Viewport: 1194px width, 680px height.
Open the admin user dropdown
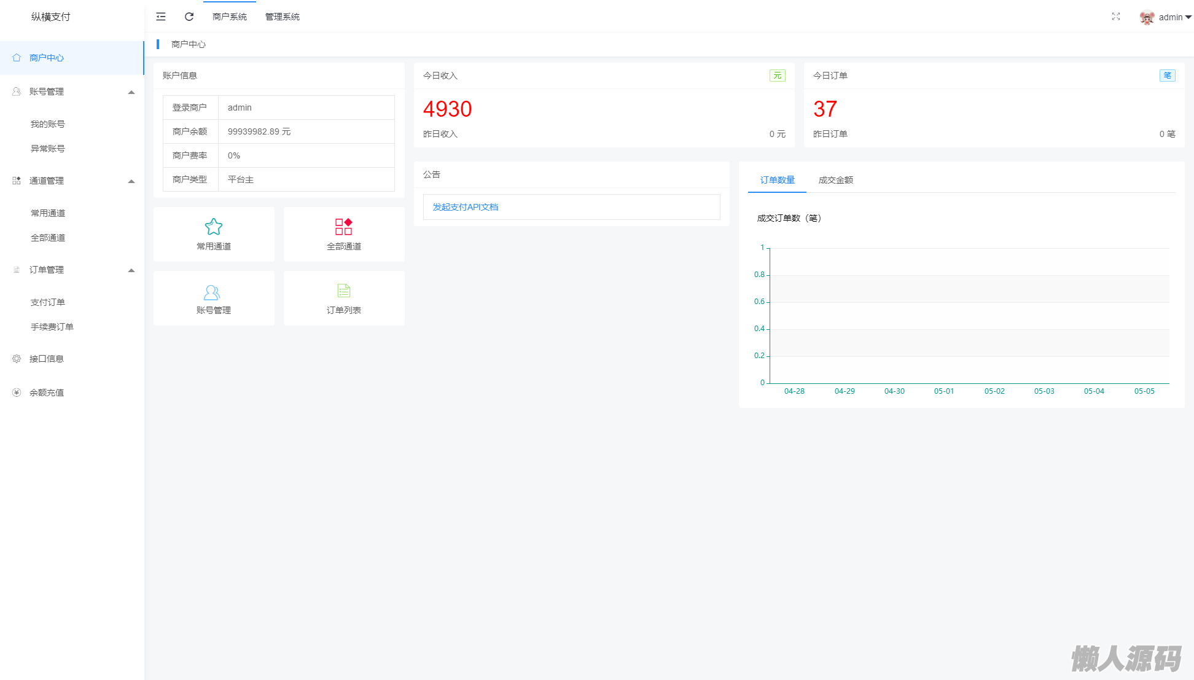pyautogui.click(x=1174, y=17)
